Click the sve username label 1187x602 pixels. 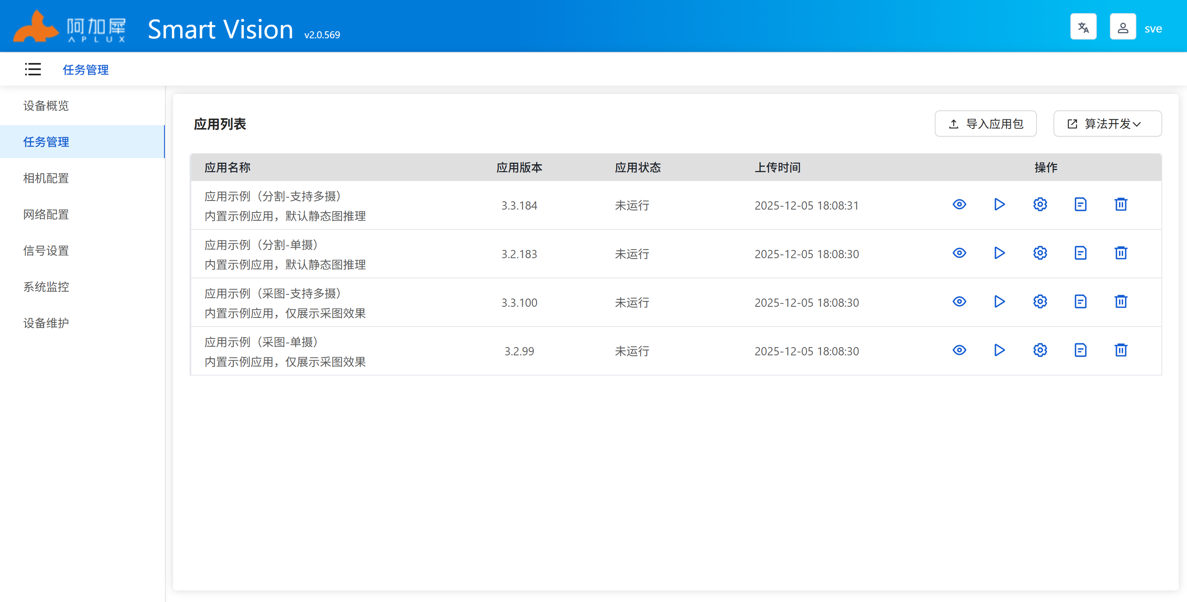tap(1153, 29)
